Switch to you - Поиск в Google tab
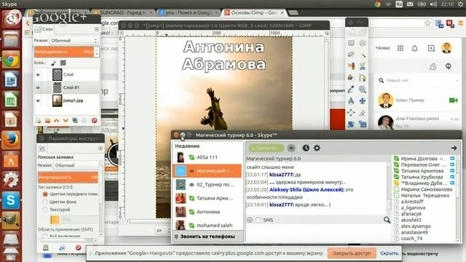The height and width of the screenshot is (262, 466). tap(189, 13)
